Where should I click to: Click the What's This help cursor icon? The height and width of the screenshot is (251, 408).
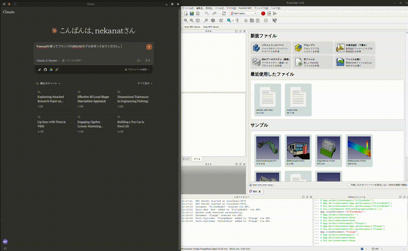tap(275, 20)
